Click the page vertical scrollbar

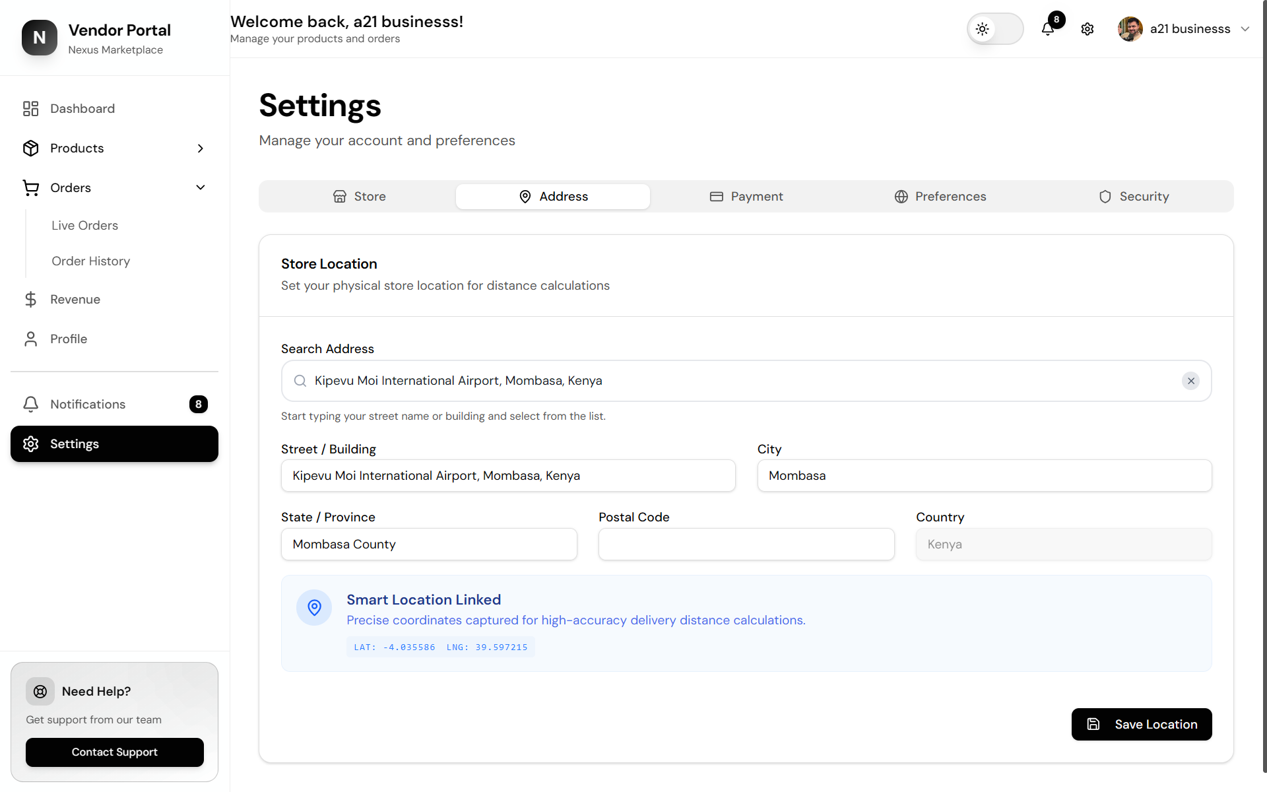pyautogui.click(x=1264, y=386)
